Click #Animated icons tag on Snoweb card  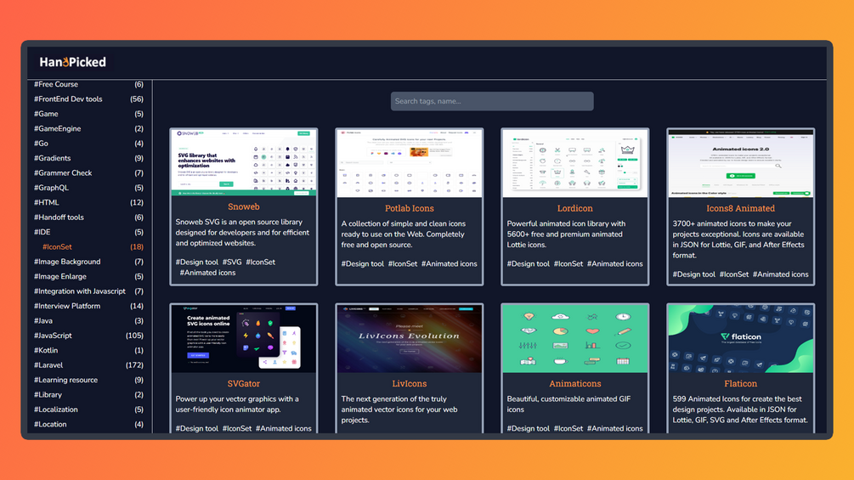point(207,273)
